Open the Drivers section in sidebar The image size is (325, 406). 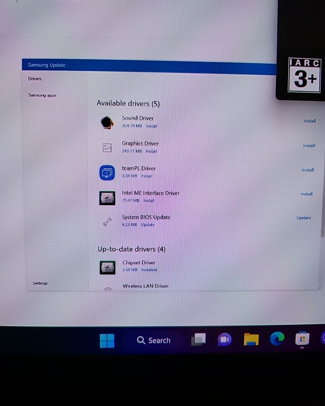pyautogui.click(x=35, y=79)
